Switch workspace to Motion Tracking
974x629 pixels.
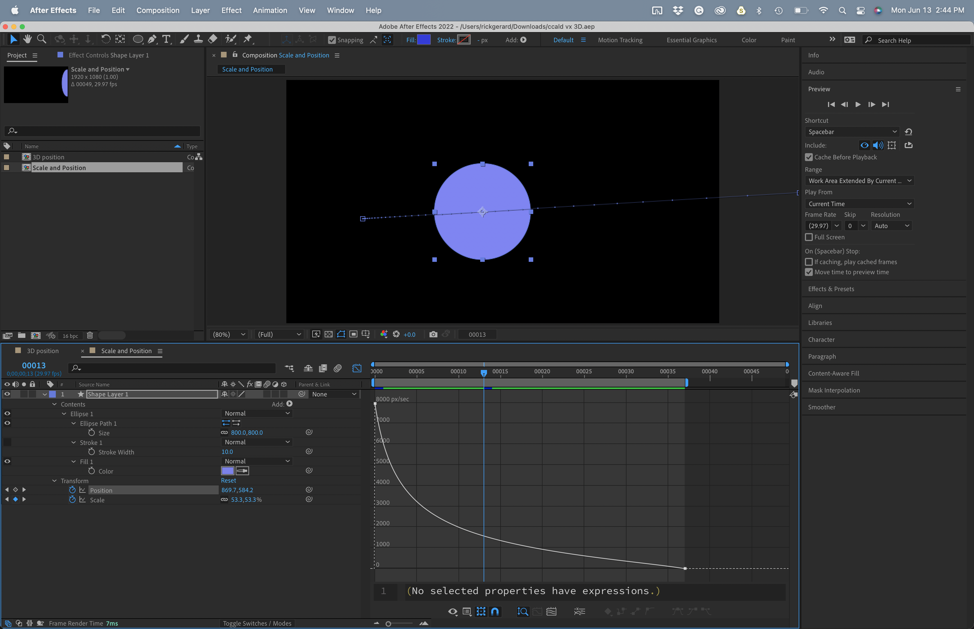click(620, 40)
